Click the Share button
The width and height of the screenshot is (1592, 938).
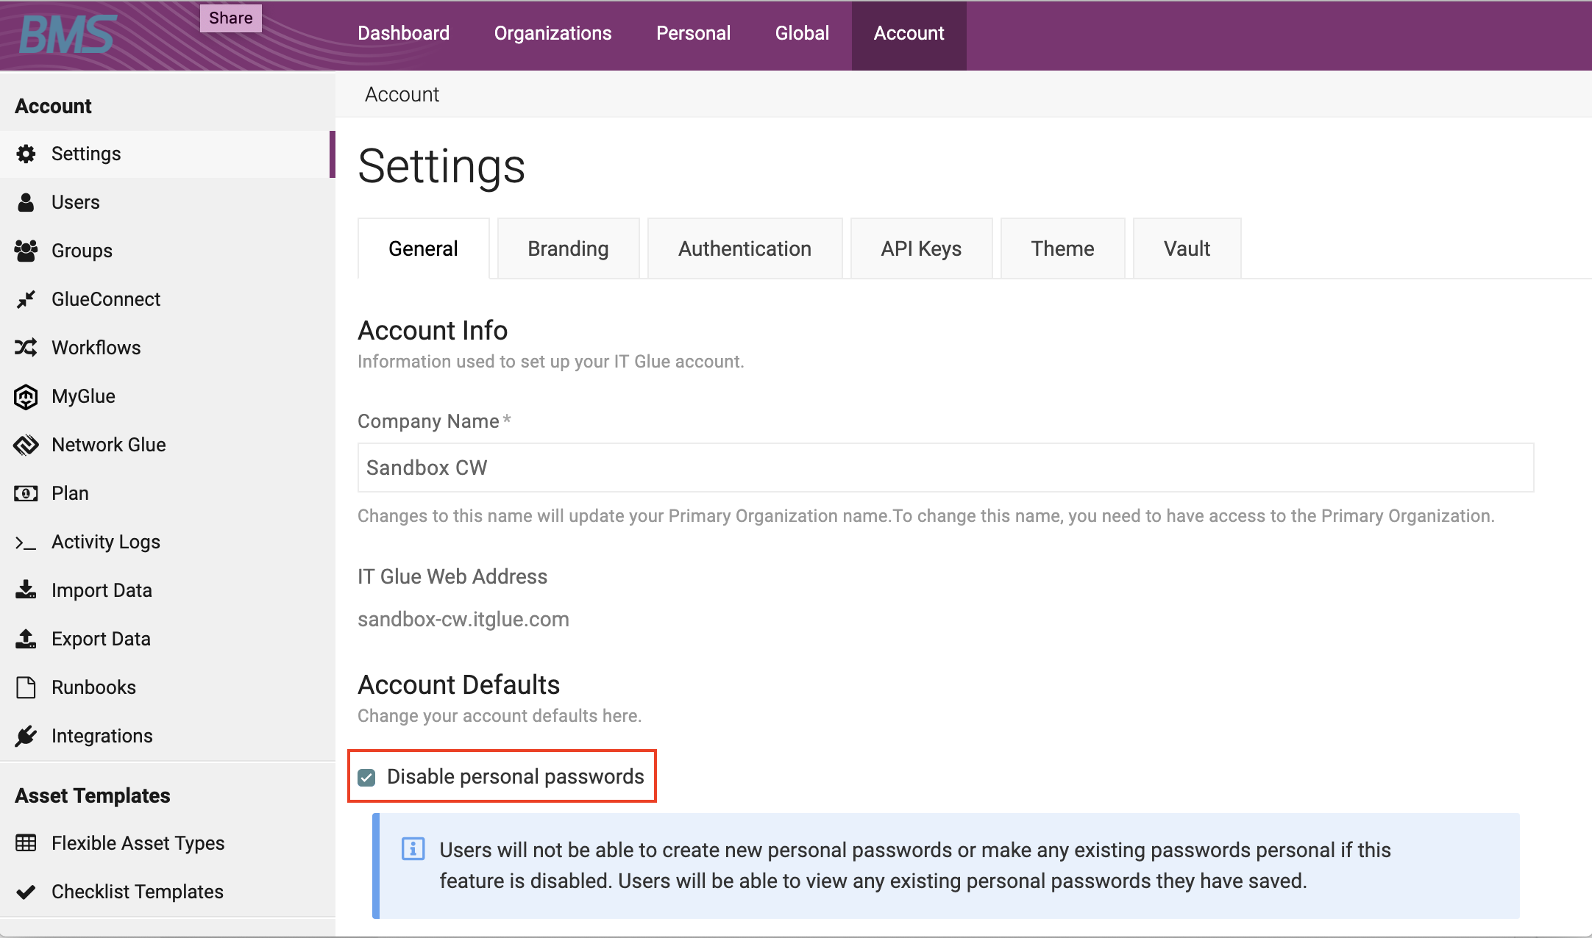point(231,18)
